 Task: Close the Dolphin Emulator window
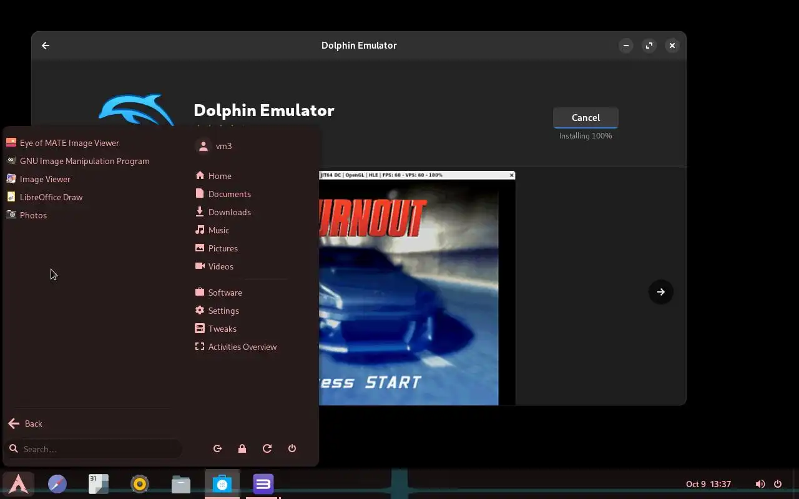(672, 46)
